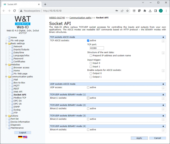Open a new tab with plus
Viewport: 170px width, 144px height.
(x=45, y=4)
